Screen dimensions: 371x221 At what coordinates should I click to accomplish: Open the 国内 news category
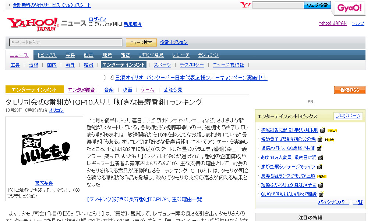(52, 65)
